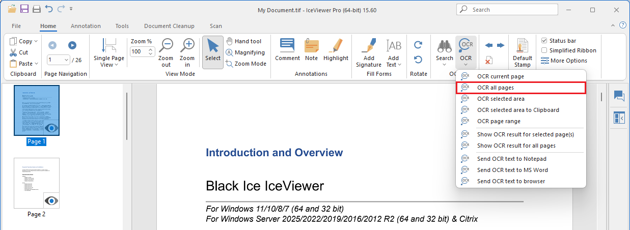The image size is (630, 230).
Task: Open the help question mark icon
Action: coord(622,25)
